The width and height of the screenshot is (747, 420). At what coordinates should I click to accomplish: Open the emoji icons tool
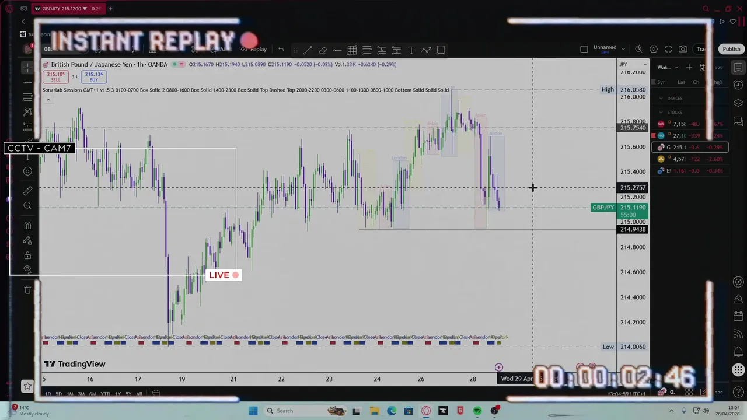27,171
